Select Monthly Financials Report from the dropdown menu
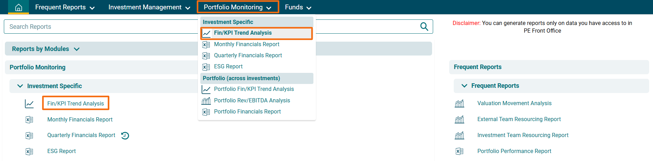The width and height of the screenshot is (653, 161). point(246,44)
